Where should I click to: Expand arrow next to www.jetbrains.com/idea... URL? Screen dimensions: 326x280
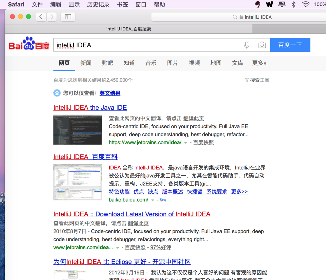118,248
